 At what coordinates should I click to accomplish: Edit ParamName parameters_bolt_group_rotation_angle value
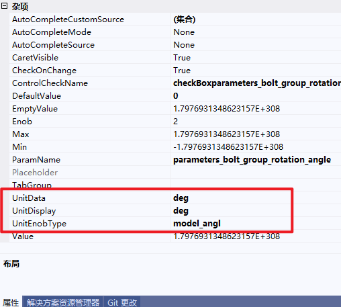click(x=256, y=160)
